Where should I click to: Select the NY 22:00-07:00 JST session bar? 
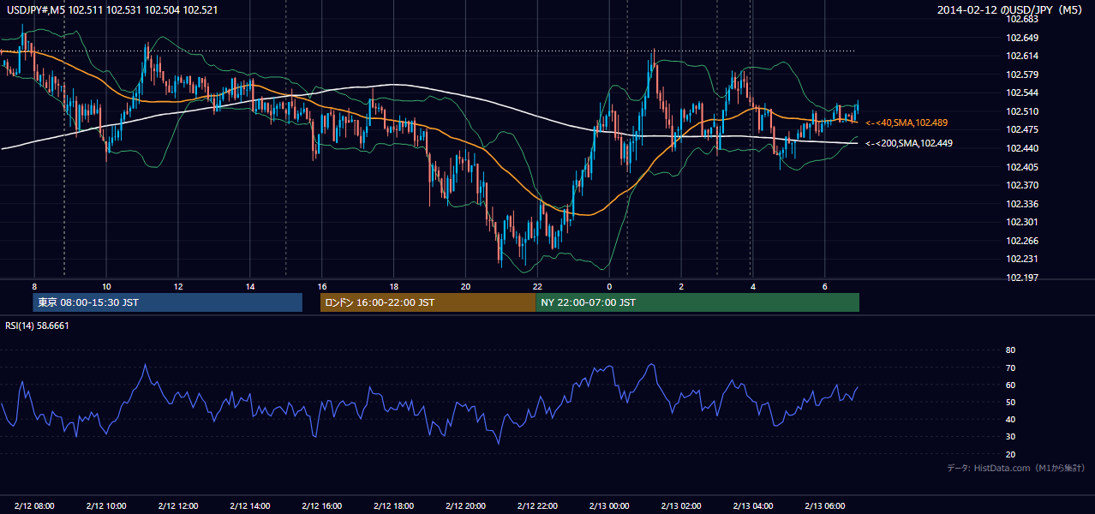(x=697, y=302)
